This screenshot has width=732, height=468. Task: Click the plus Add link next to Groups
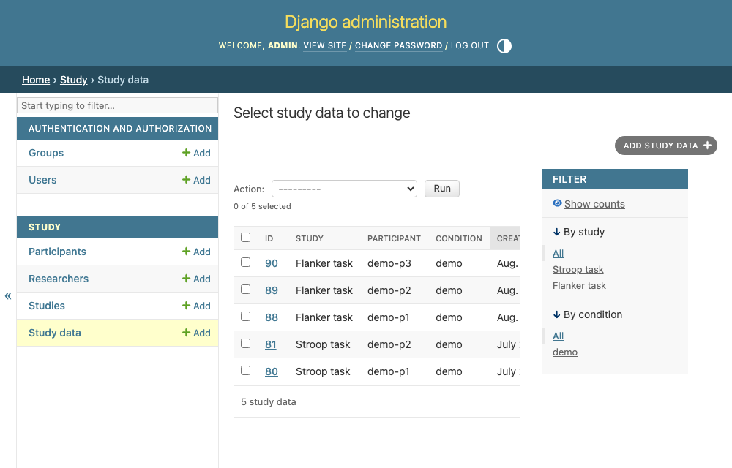pos(196,153)
